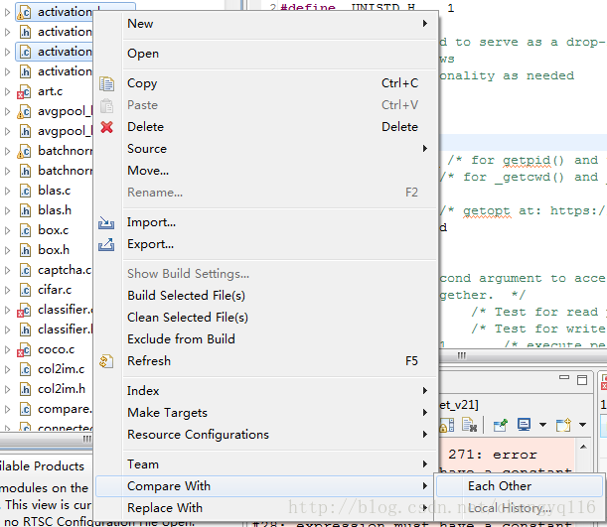Image resolution: width=607 pixels, height=527 pixels.
Task: Click the col2im.h header file icon
Action: 25,389
